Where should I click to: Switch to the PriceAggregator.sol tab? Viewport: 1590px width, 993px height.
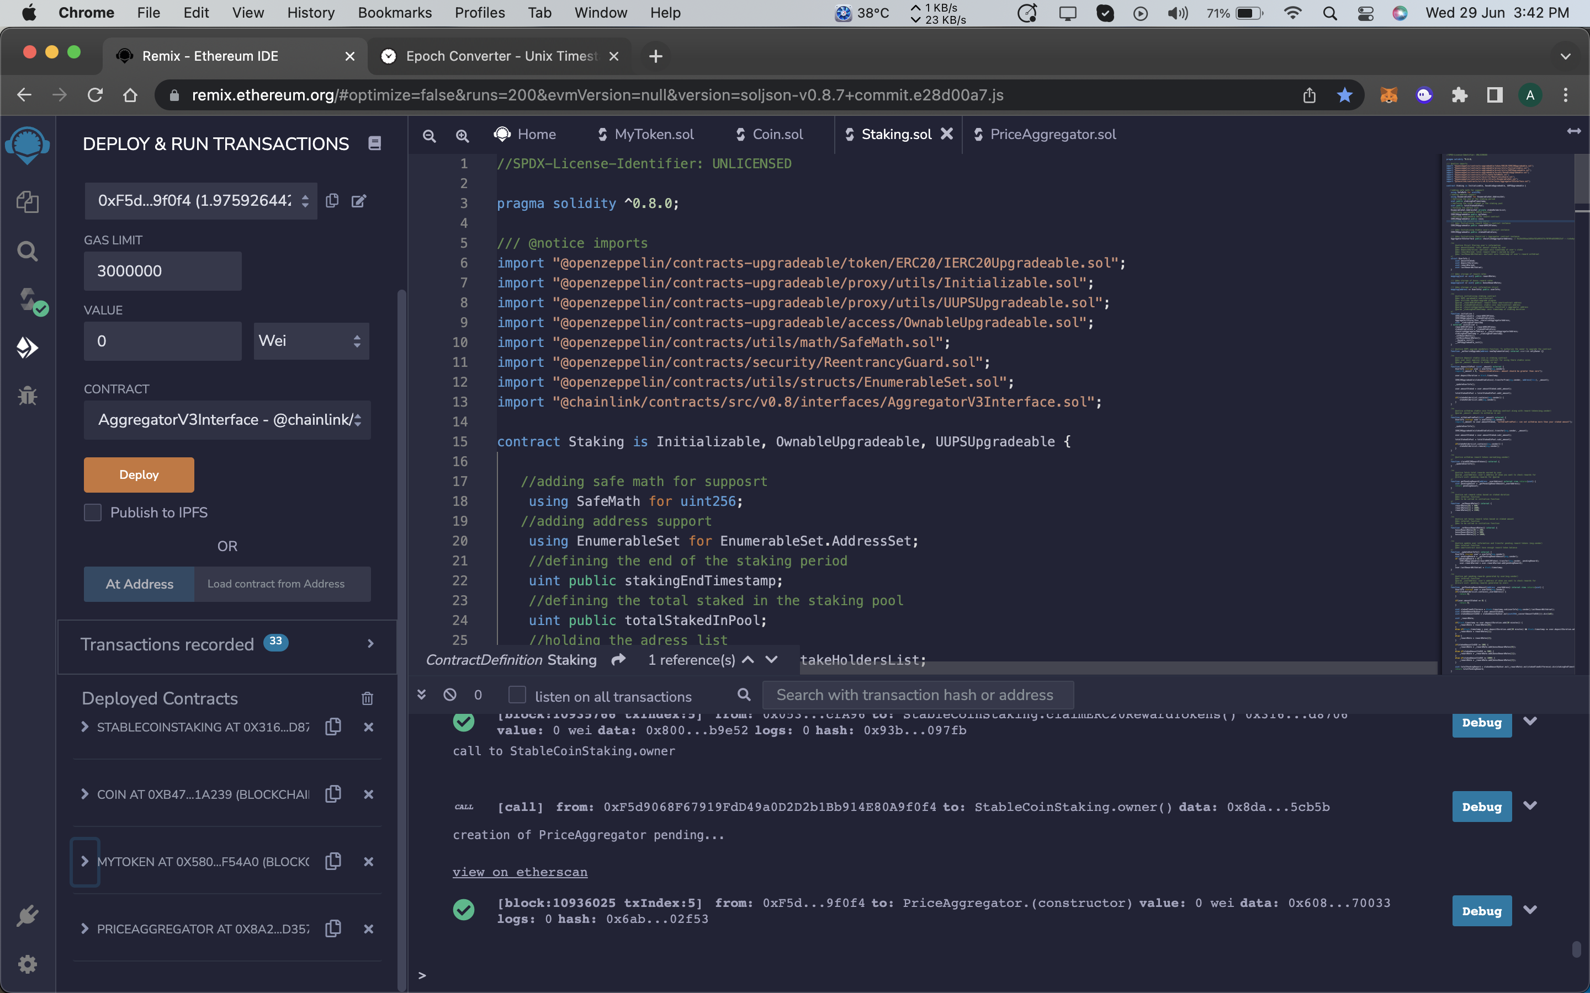point(1045,134)
